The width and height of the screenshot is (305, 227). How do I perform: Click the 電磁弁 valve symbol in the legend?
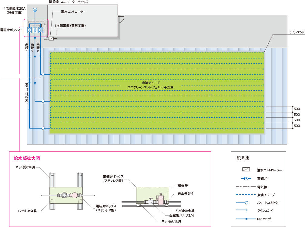(x=246, y=178)
